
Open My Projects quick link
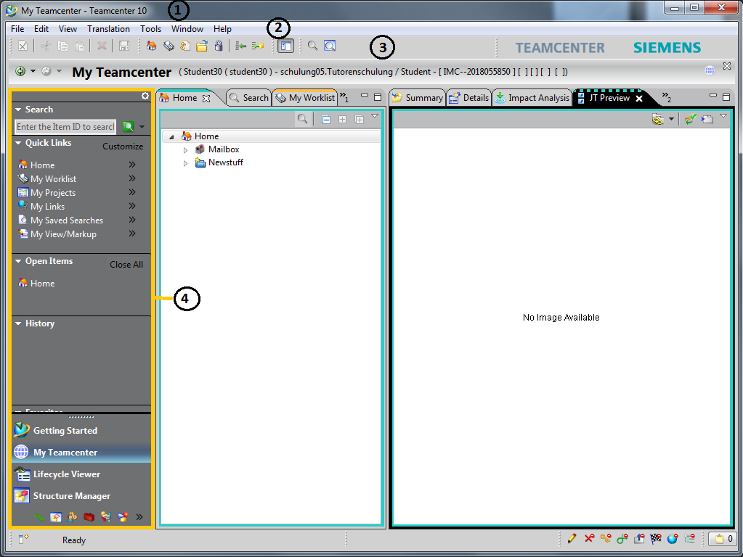52,193
